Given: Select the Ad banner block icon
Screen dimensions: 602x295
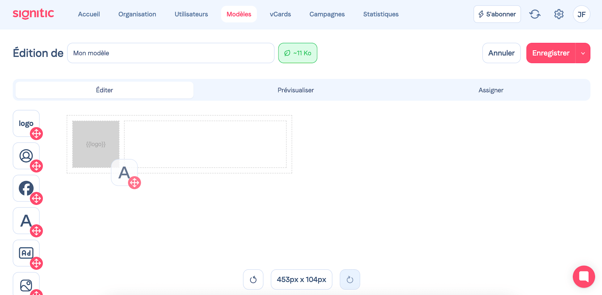Looking at the screenshot, I should 26,253.
